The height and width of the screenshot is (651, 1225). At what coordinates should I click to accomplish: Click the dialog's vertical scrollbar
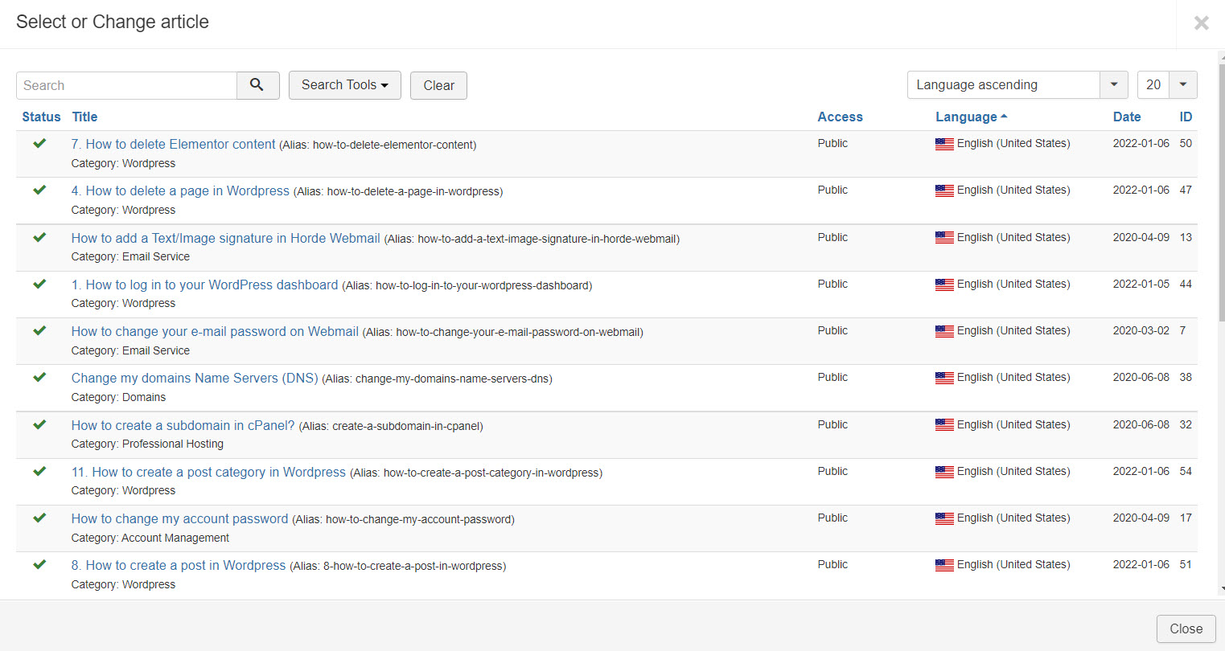[1222, 193]
